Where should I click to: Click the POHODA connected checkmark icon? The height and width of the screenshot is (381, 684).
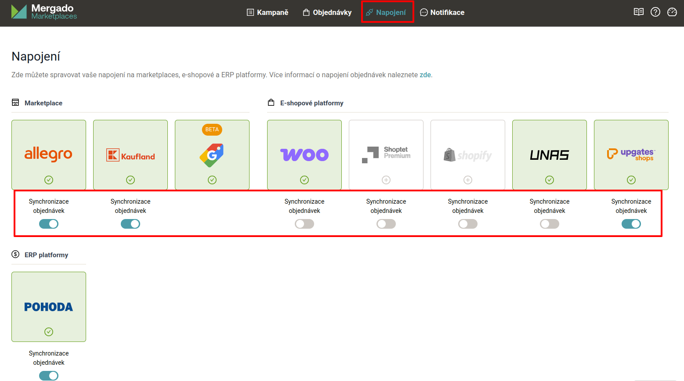pos(49,332)
